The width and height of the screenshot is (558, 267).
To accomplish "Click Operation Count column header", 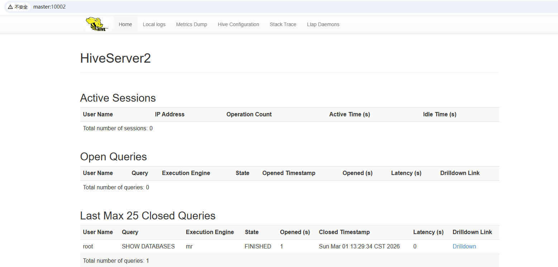I will tap(249, 115).
